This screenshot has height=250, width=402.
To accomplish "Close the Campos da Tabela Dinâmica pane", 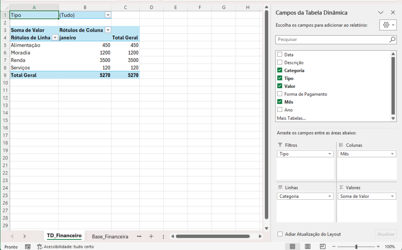I will (x=393, y=13).
